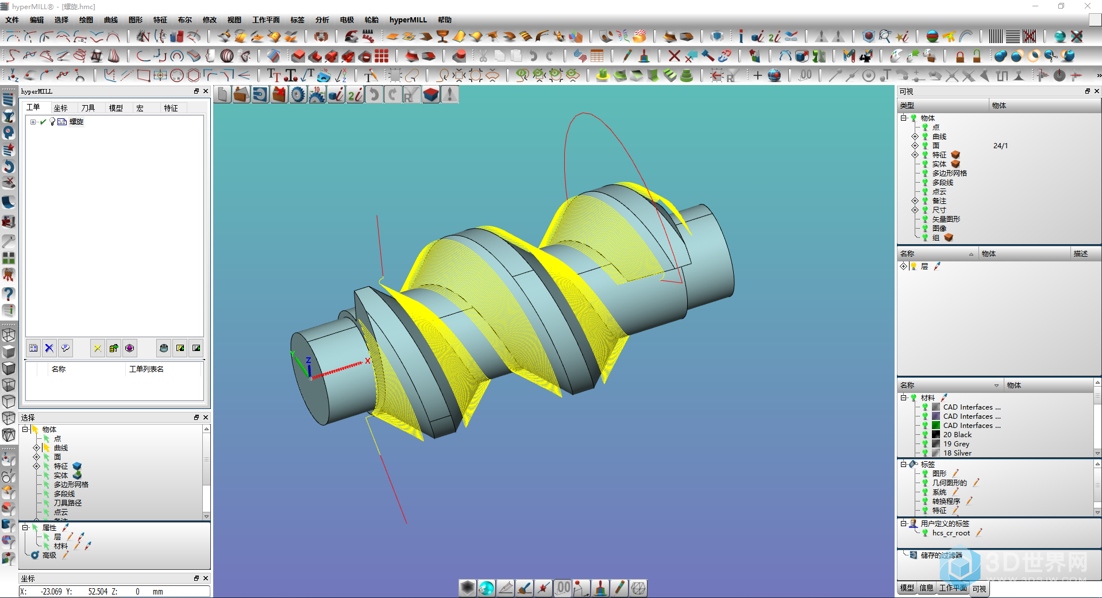Toggle visibility bulb for 18 Silver material

(925, 453)
